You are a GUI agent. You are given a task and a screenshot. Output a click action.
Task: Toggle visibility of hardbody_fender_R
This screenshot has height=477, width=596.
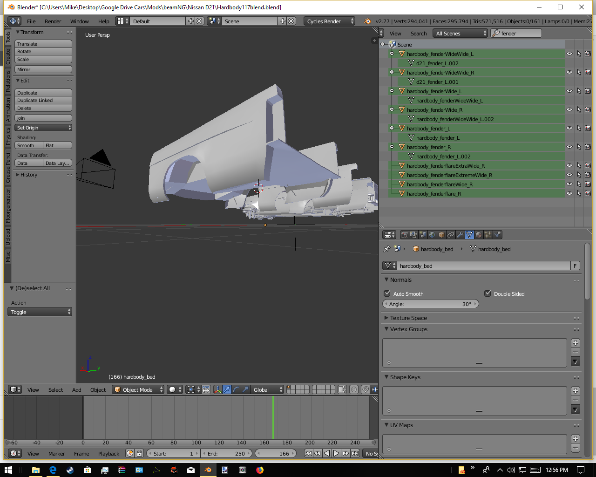(x=569, y=147)
